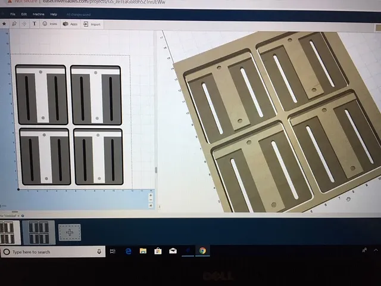Screen dimensions: 381x286
Task: Open the Help menu
Action: 54,14
